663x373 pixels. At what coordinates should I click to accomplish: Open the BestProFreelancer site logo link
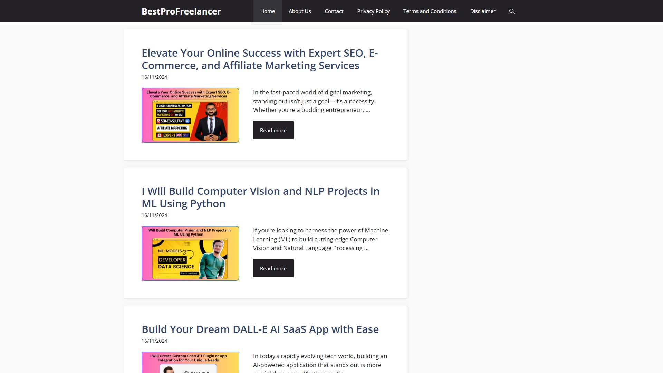click(x=181, y=11)
